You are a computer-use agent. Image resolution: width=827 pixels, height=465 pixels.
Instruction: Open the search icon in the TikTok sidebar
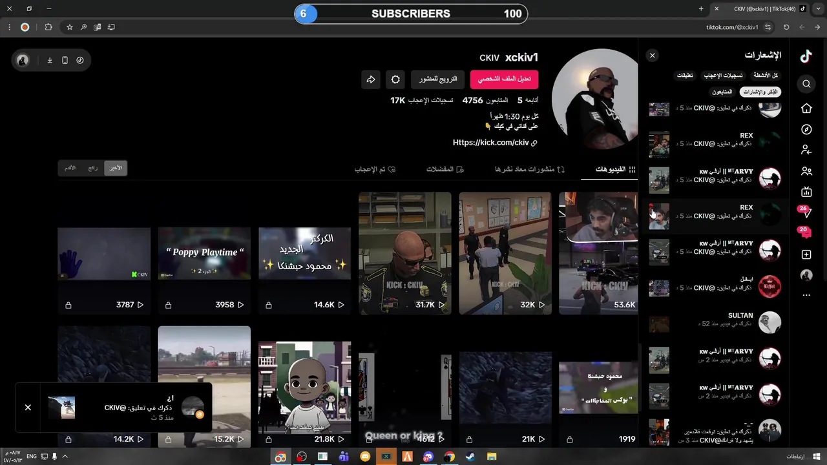point(806,84)
